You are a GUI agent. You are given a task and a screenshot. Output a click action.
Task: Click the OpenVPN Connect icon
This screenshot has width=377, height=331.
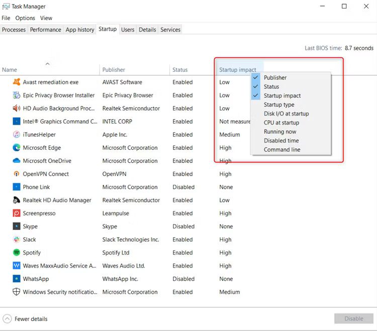coord(17,174)
